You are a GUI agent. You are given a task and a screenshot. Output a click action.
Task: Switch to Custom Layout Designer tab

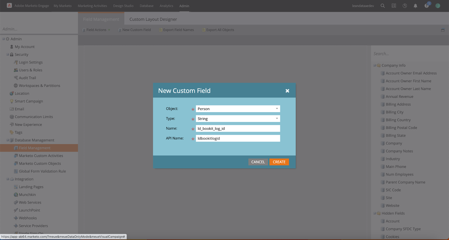click(x=153, y=19)
